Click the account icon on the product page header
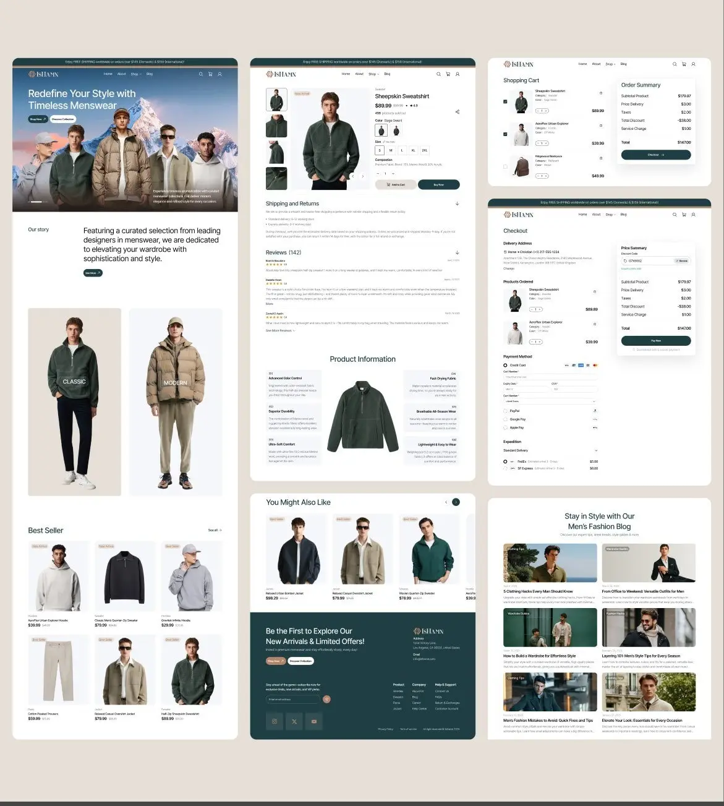 tap(458, 74)
